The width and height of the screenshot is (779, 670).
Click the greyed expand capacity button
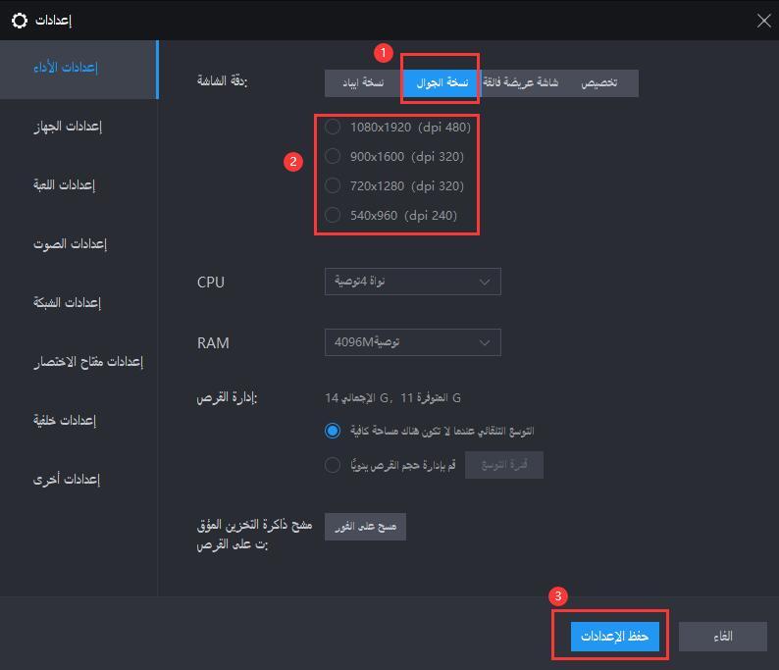(504, 465)
